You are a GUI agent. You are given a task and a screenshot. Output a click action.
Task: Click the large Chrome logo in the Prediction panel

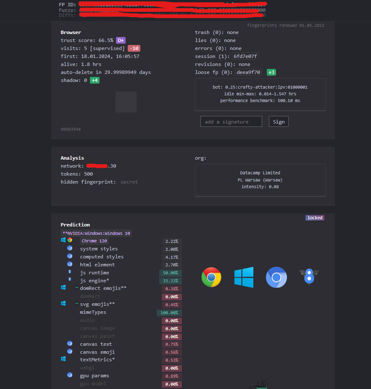(211, 277)
